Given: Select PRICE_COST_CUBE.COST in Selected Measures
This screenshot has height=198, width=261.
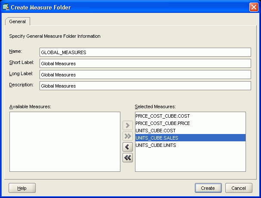Looking at the screenshot, I should pyautogui.click(x=163, y=116).
